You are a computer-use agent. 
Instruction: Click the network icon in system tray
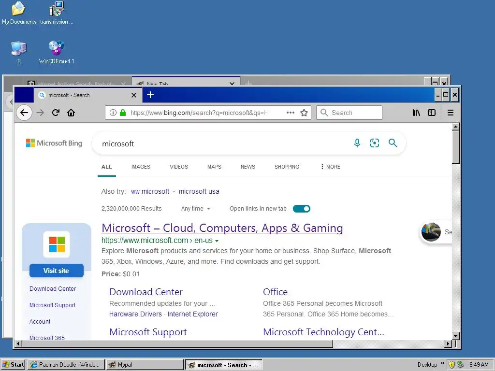pyautogui.click(x=461, y=364)
